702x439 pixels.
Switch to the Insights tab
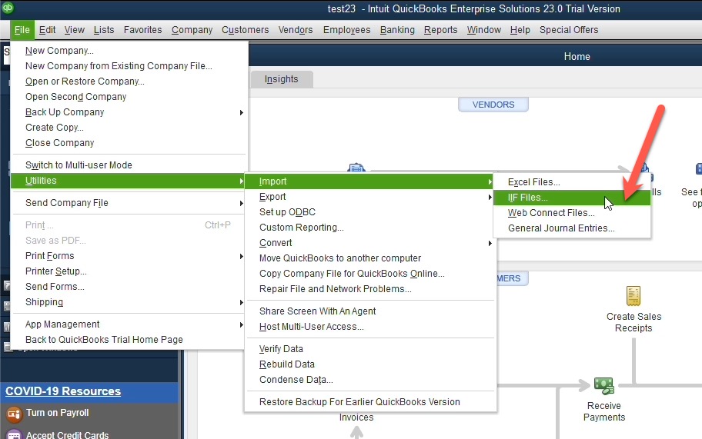282,79
